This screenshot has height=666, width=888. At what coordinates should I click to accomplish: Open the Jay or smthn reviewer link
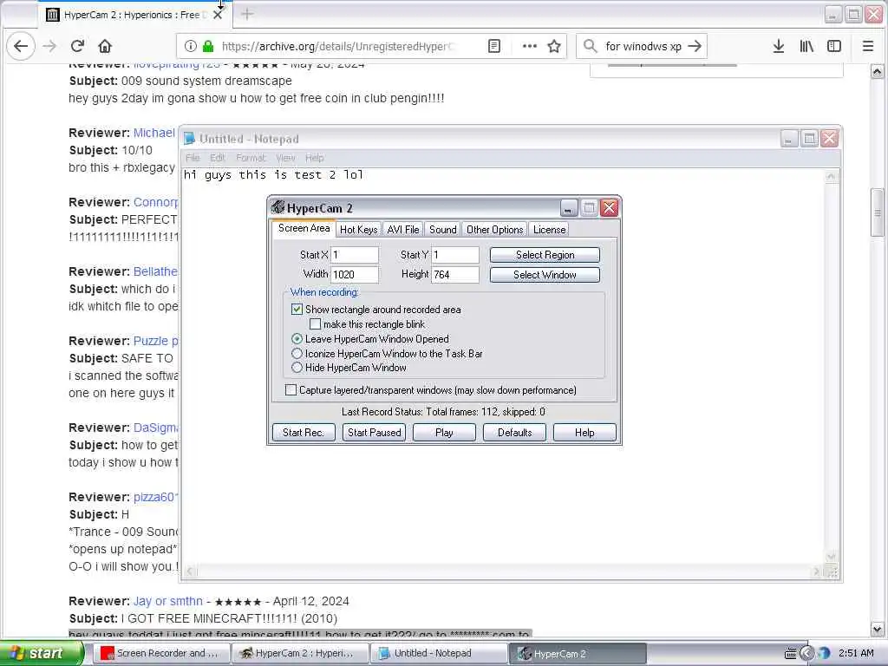(x=168, y=601)
